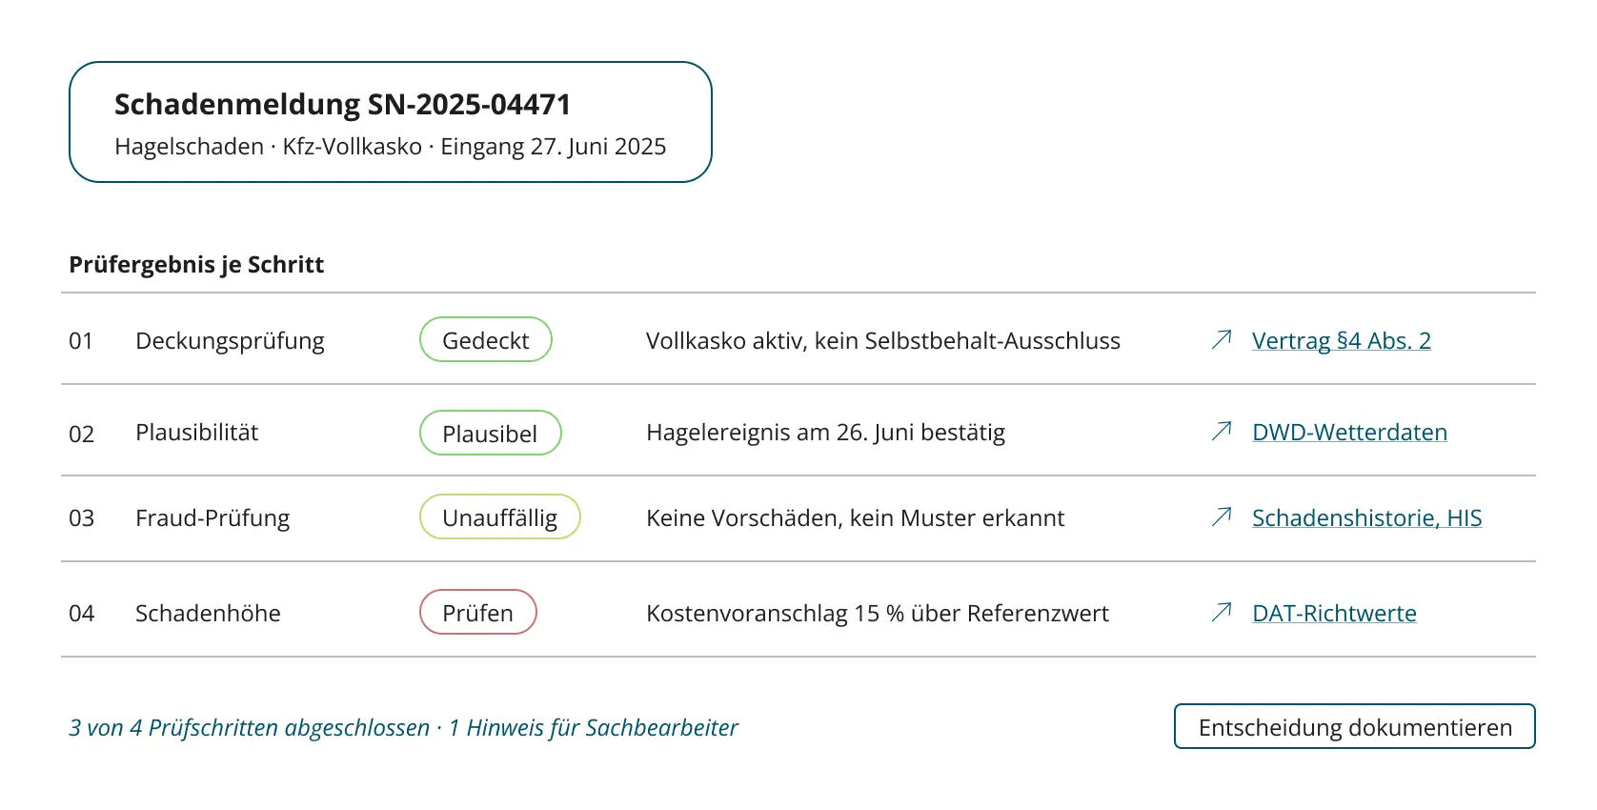Click the Kostenvoranschlag 15 % über Referenzwert note
The width and height of the screenshot is (1597, 810).
point(878,613)
